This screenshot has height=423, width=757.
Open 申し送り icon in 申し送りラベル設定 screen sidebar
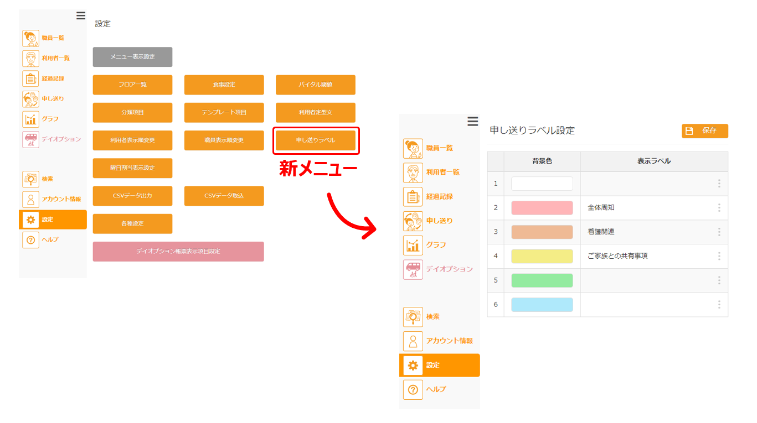coord(413,221)
